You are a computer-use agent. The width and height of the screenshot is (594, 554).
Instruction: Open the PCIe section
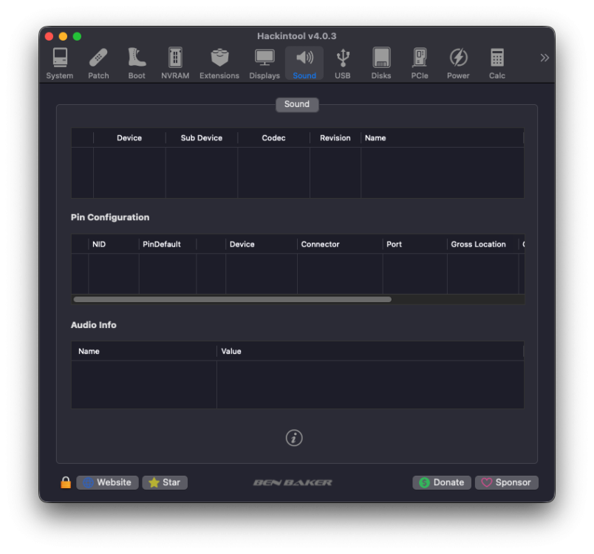click(x=420, y=64)
